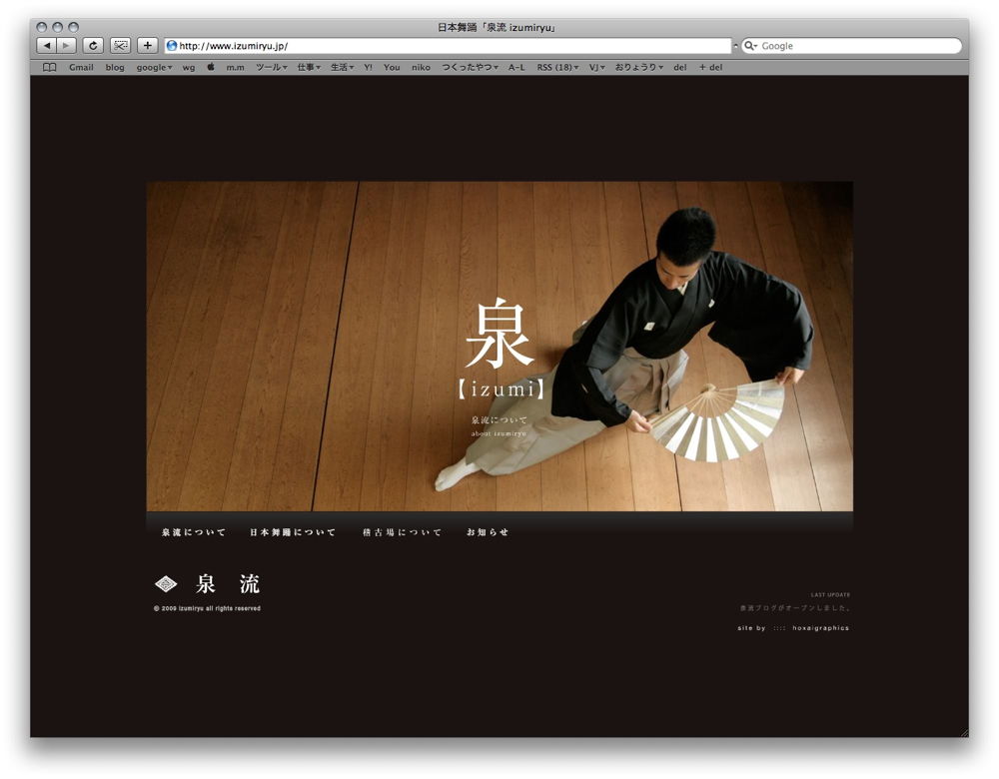Viewport: 999px width, 779px height.
Task: Open the 泉流について navigation item
Action: coord(194,532)
